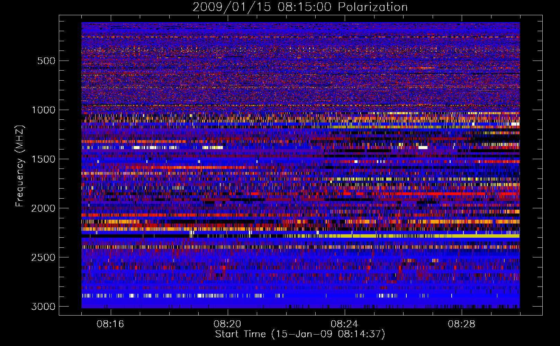Viewport: 560px width, 346px height.
Task: Select the 1500 frequency axis label
Action: [x=44, y=159]
